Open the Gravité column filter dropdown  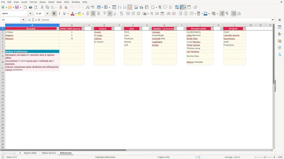point(58,29)
